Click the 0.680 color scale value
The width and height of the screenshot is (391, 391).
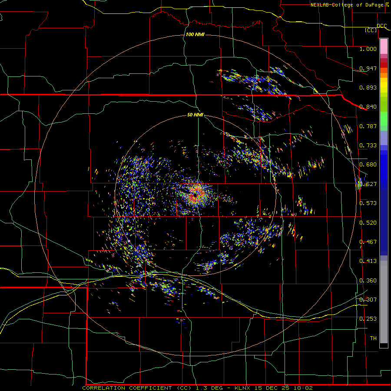(368, 165)
